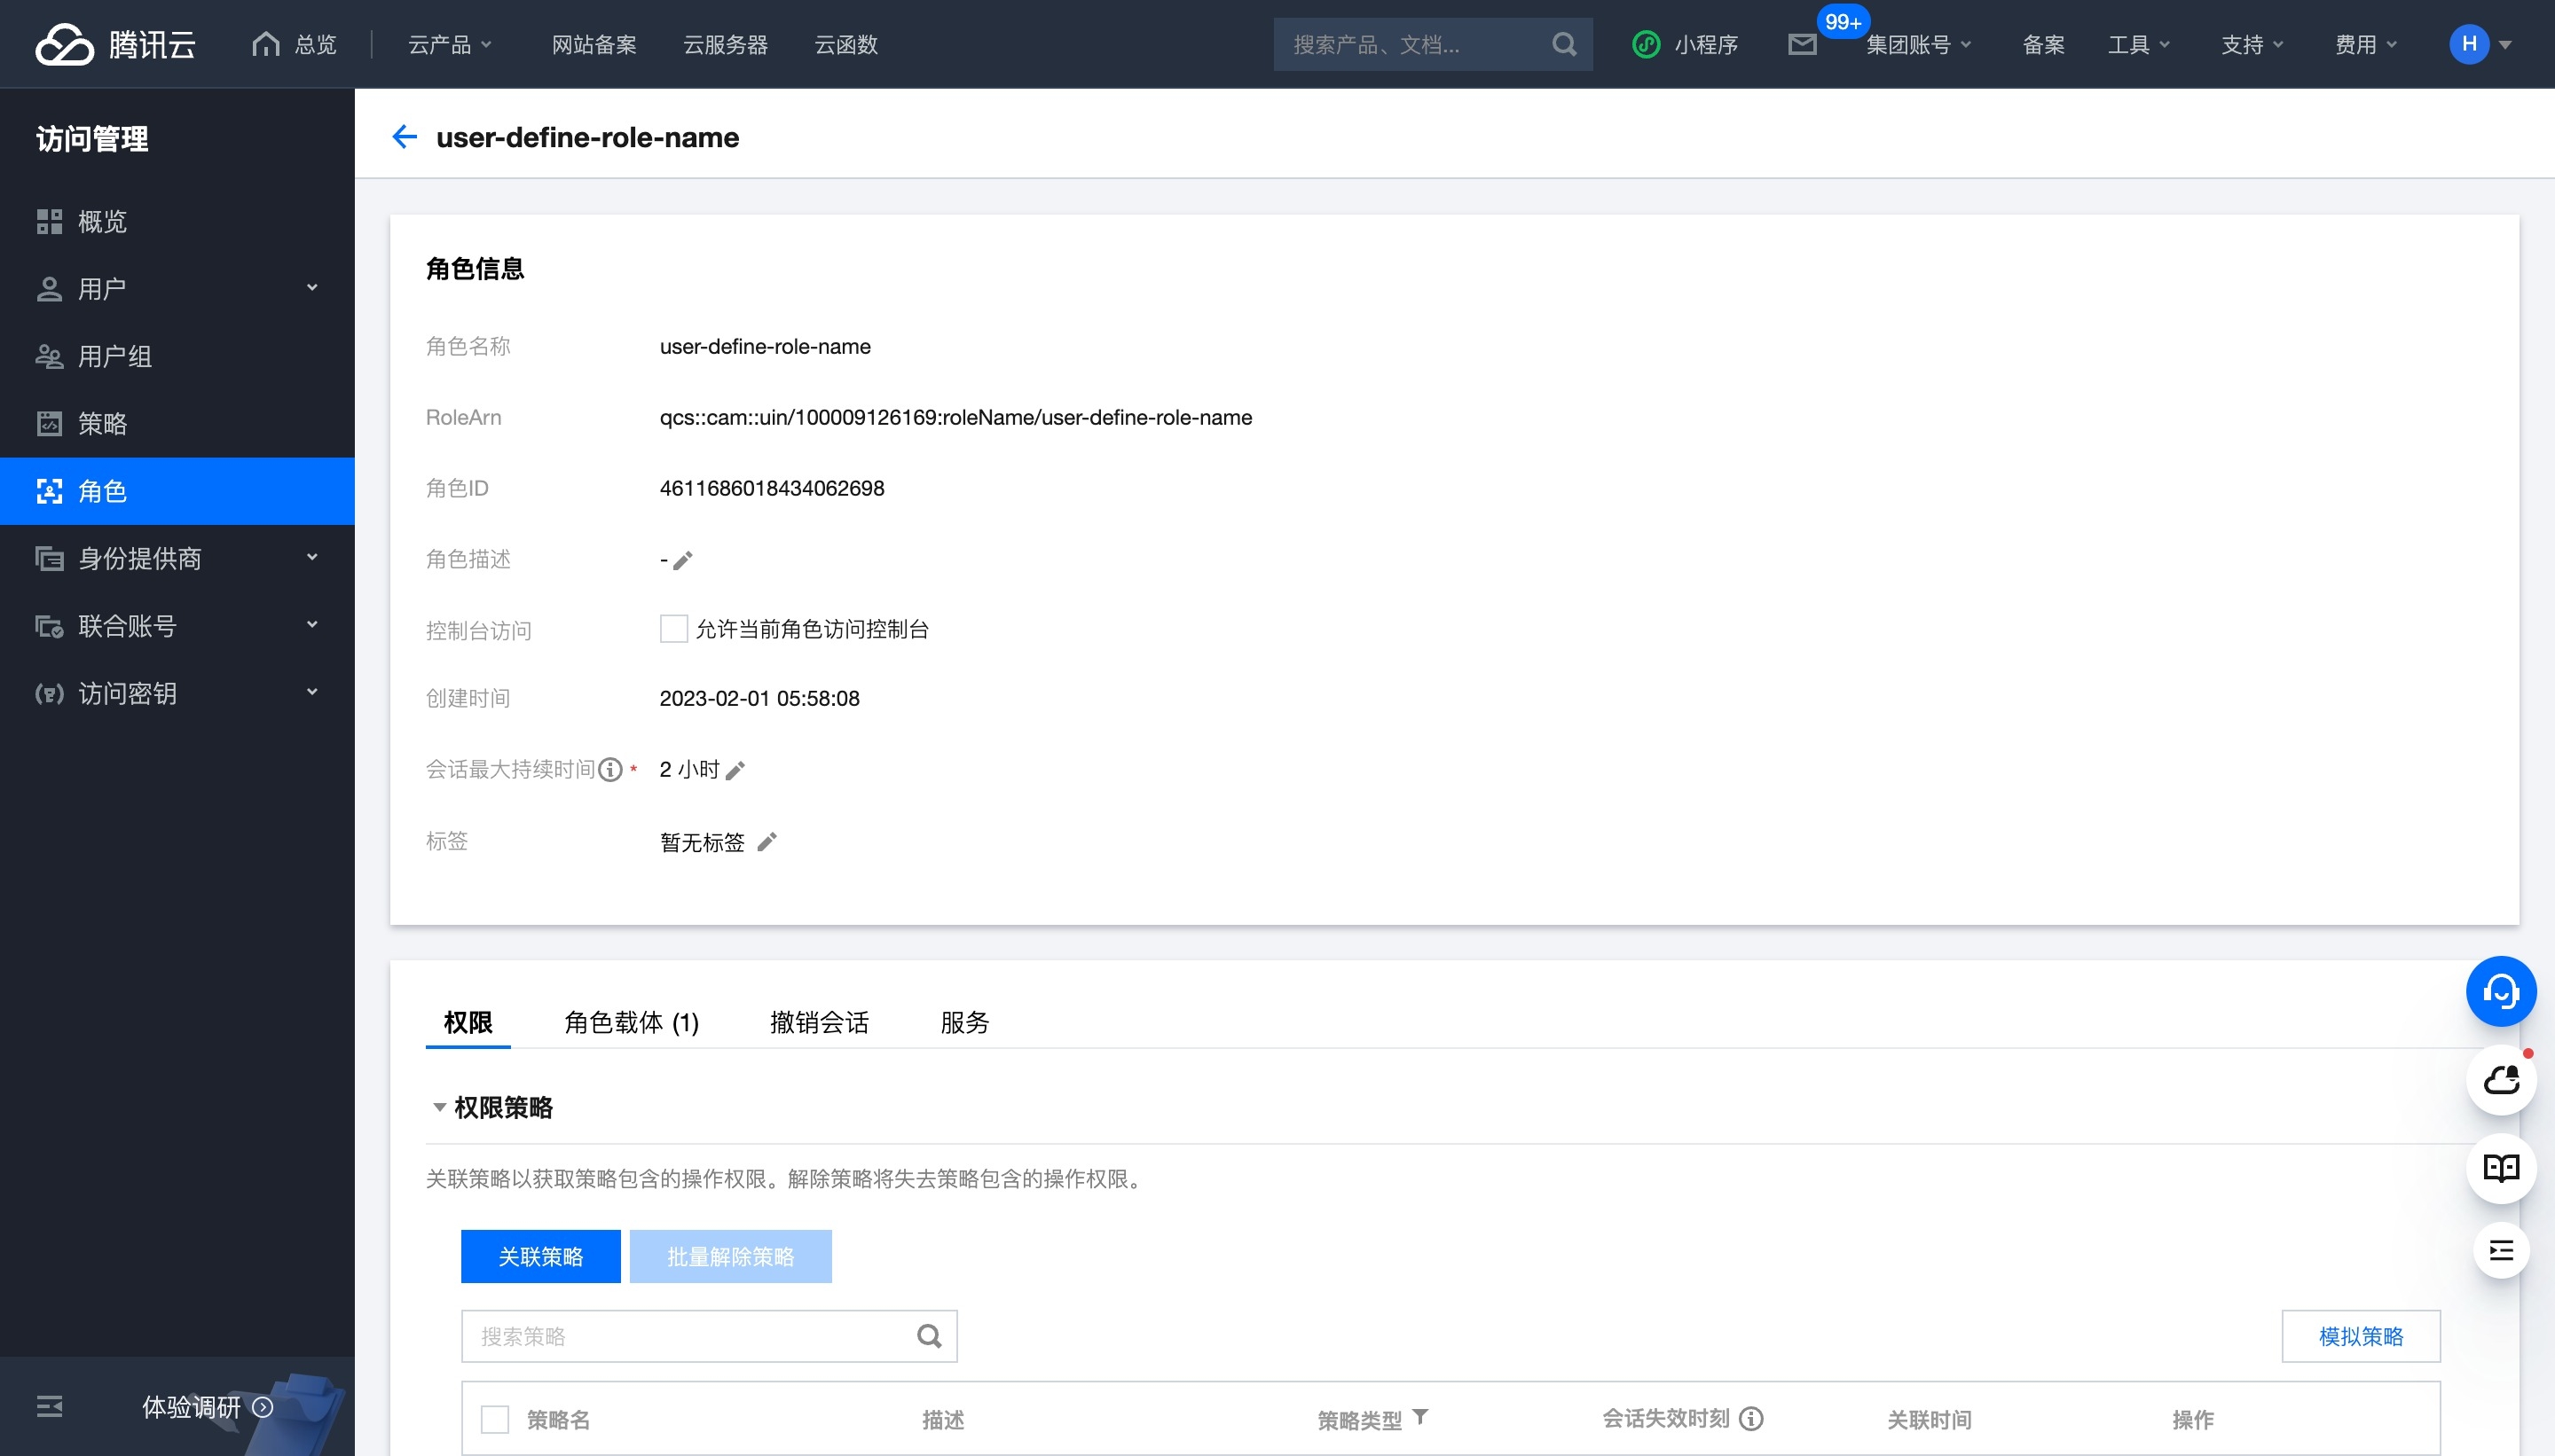This screenshot has width=2555, height=1456.
Task: Open 网站备案 in top navigation
Action: 594,44
